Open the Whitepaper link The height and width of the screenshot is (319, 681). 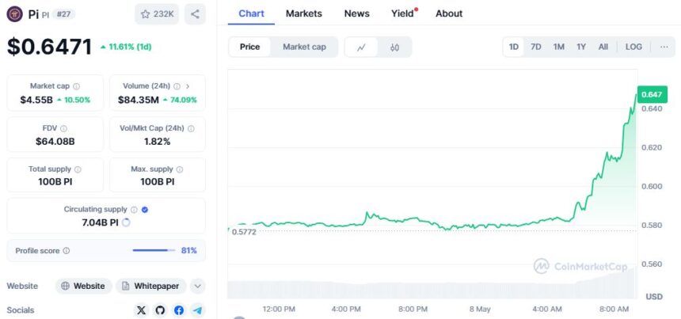(150, 286)
